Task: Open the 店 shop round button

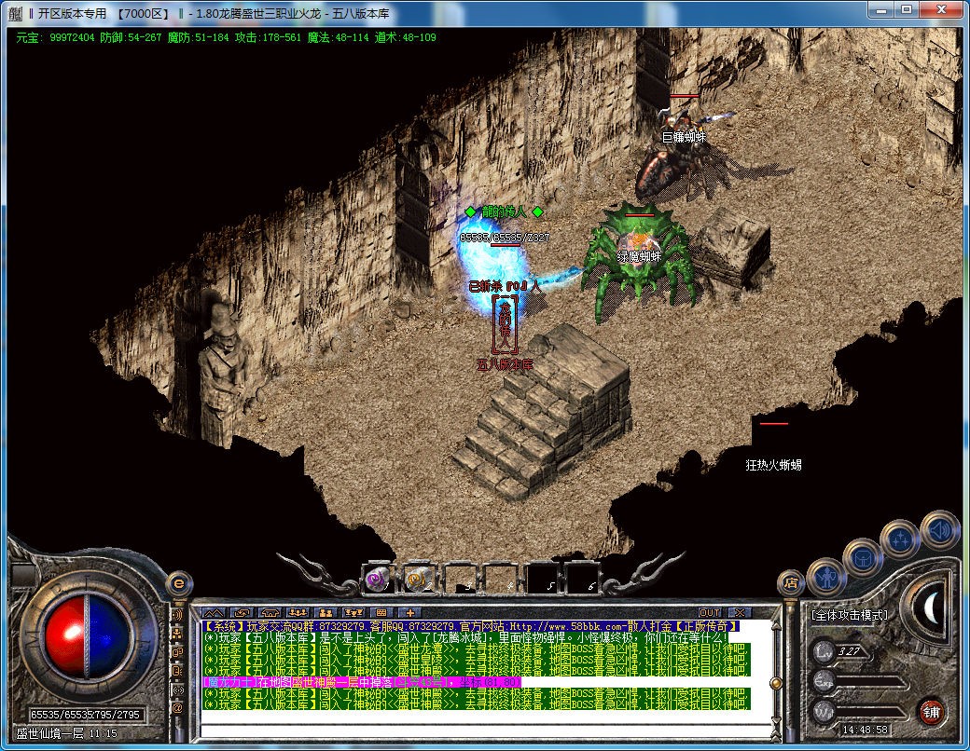Action: [x=790, y=582]
